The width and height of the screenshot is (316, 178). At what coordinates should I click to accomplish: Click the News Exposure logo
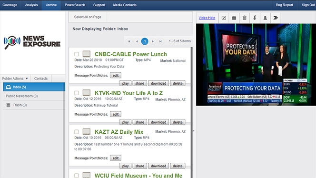click(32, 42)
